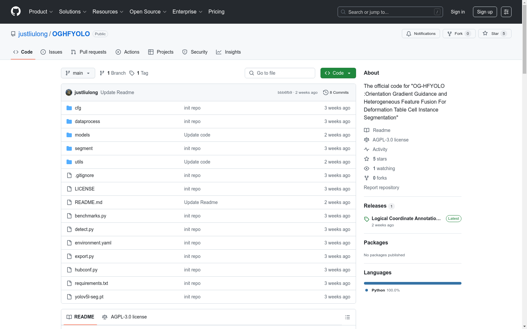Click the Star icon for the repository
Screen dimensions: 527x329
485,33
